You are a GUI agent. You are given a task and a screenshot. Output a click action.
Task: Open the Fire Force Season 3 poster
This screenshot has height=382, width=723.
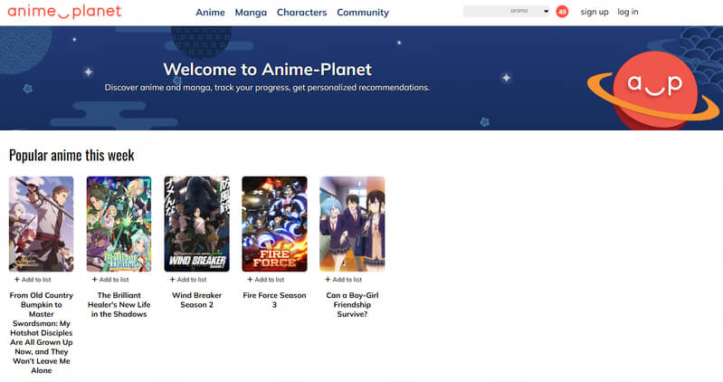274,224
